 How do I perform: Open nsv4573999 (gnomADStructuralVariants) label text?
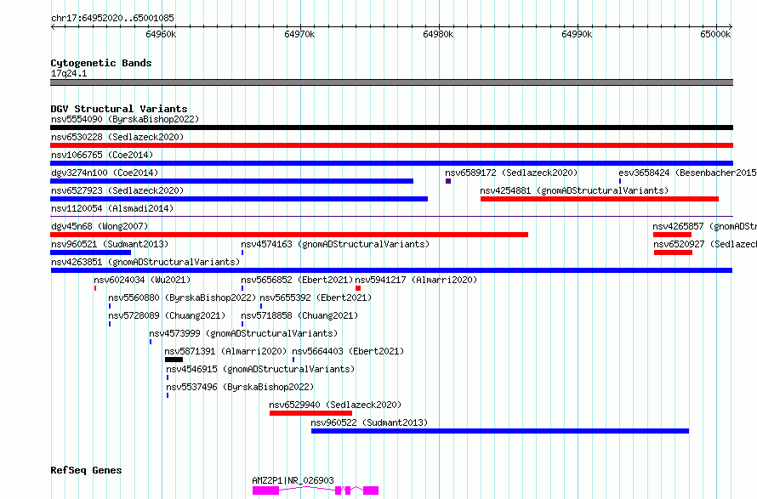tap(243, 333)
